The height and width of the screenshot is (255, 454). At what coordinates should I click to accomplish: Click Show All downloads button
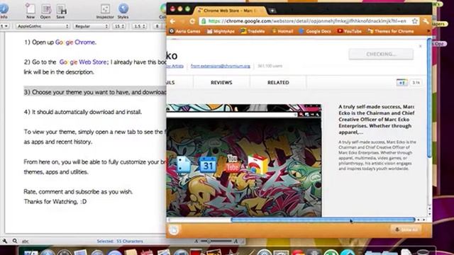tap(406, 229)
